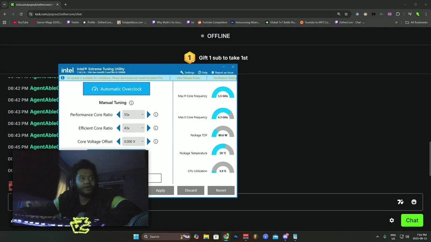Open the Extensions puzzle icon
The image size is (431, 242).
(398, 14)
